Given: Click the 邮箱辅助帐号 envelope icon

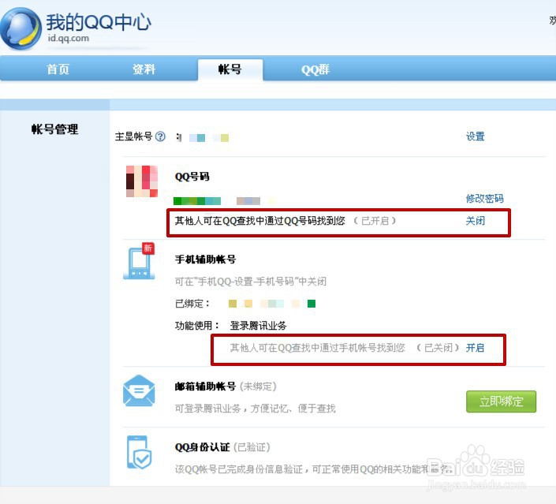Looking at the screenshot, I should click(139, 391).
